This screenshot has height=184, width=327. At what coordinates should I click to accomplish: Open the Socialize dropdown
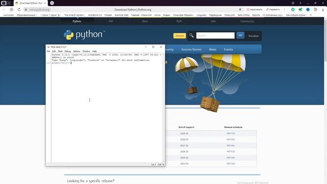pyautogui.click(x=253, y=36)
